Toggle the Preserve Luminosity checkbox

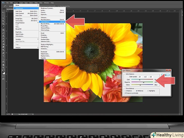[125, 93]
